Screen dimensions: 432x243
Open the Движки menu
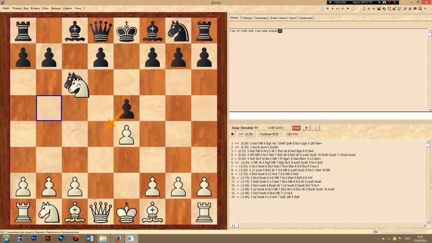point(56,8)
